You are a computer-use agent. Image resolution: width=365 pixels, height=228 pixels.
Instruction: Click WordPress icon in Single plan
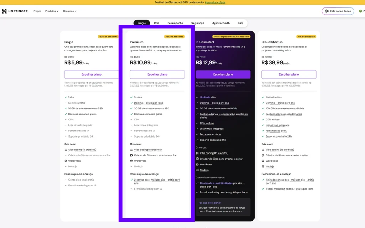click(x=66, y=161)
